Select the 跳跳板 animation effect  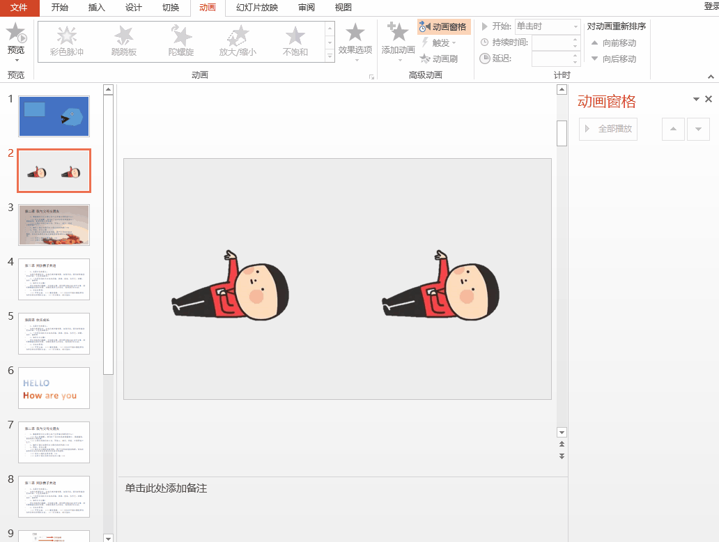pyautogui.click(x=123, y=40)
